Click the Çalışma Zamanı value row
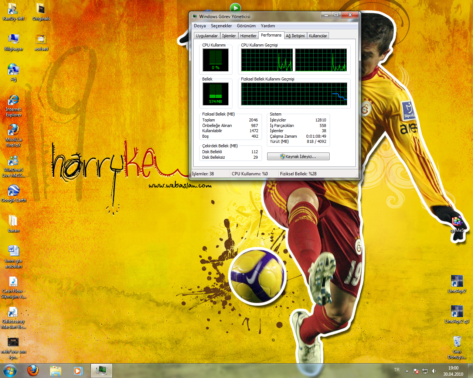This screenshot has height=378, width=473. [x=298, y=136]
